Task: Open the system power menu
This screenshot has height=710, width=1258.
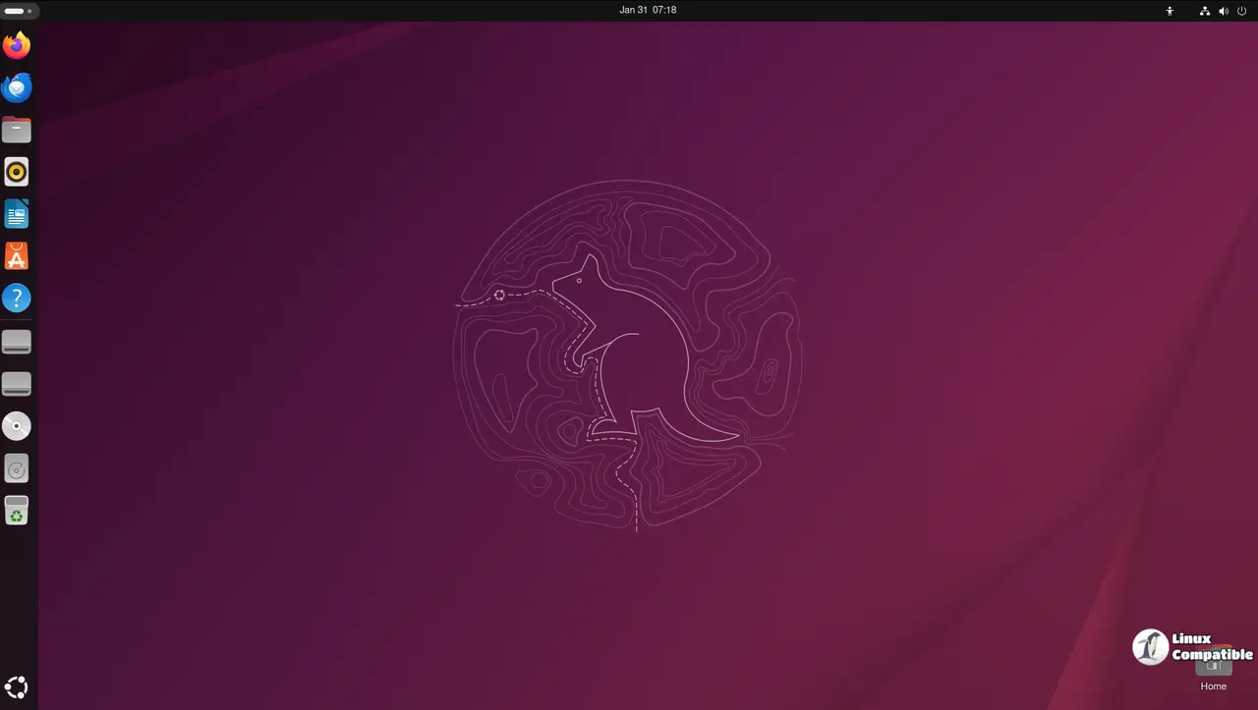Action: 1241,11
